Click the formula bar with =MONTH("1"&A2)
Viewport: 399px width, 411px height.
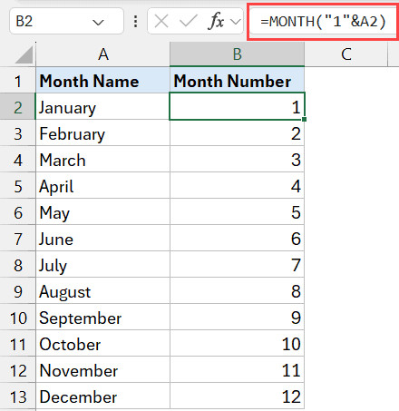point(323,22)
